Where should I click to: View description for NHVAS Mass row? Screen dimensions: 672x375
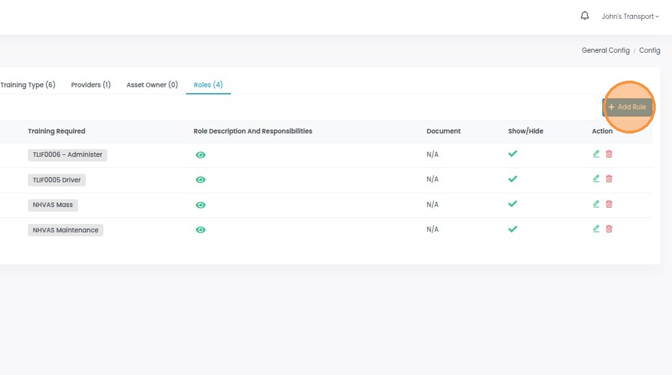point(200,205)
